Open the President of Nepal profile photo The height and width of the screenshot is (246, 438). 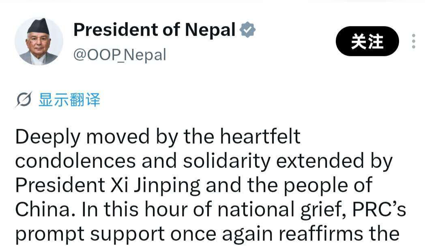(x=39, y=41)
